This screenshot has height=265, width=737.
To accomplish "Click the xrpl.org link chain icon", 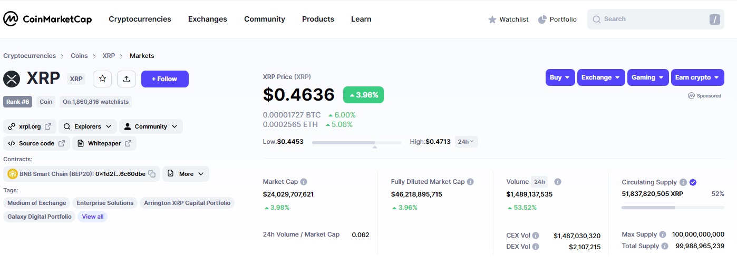I will click(x=11, y=126).
